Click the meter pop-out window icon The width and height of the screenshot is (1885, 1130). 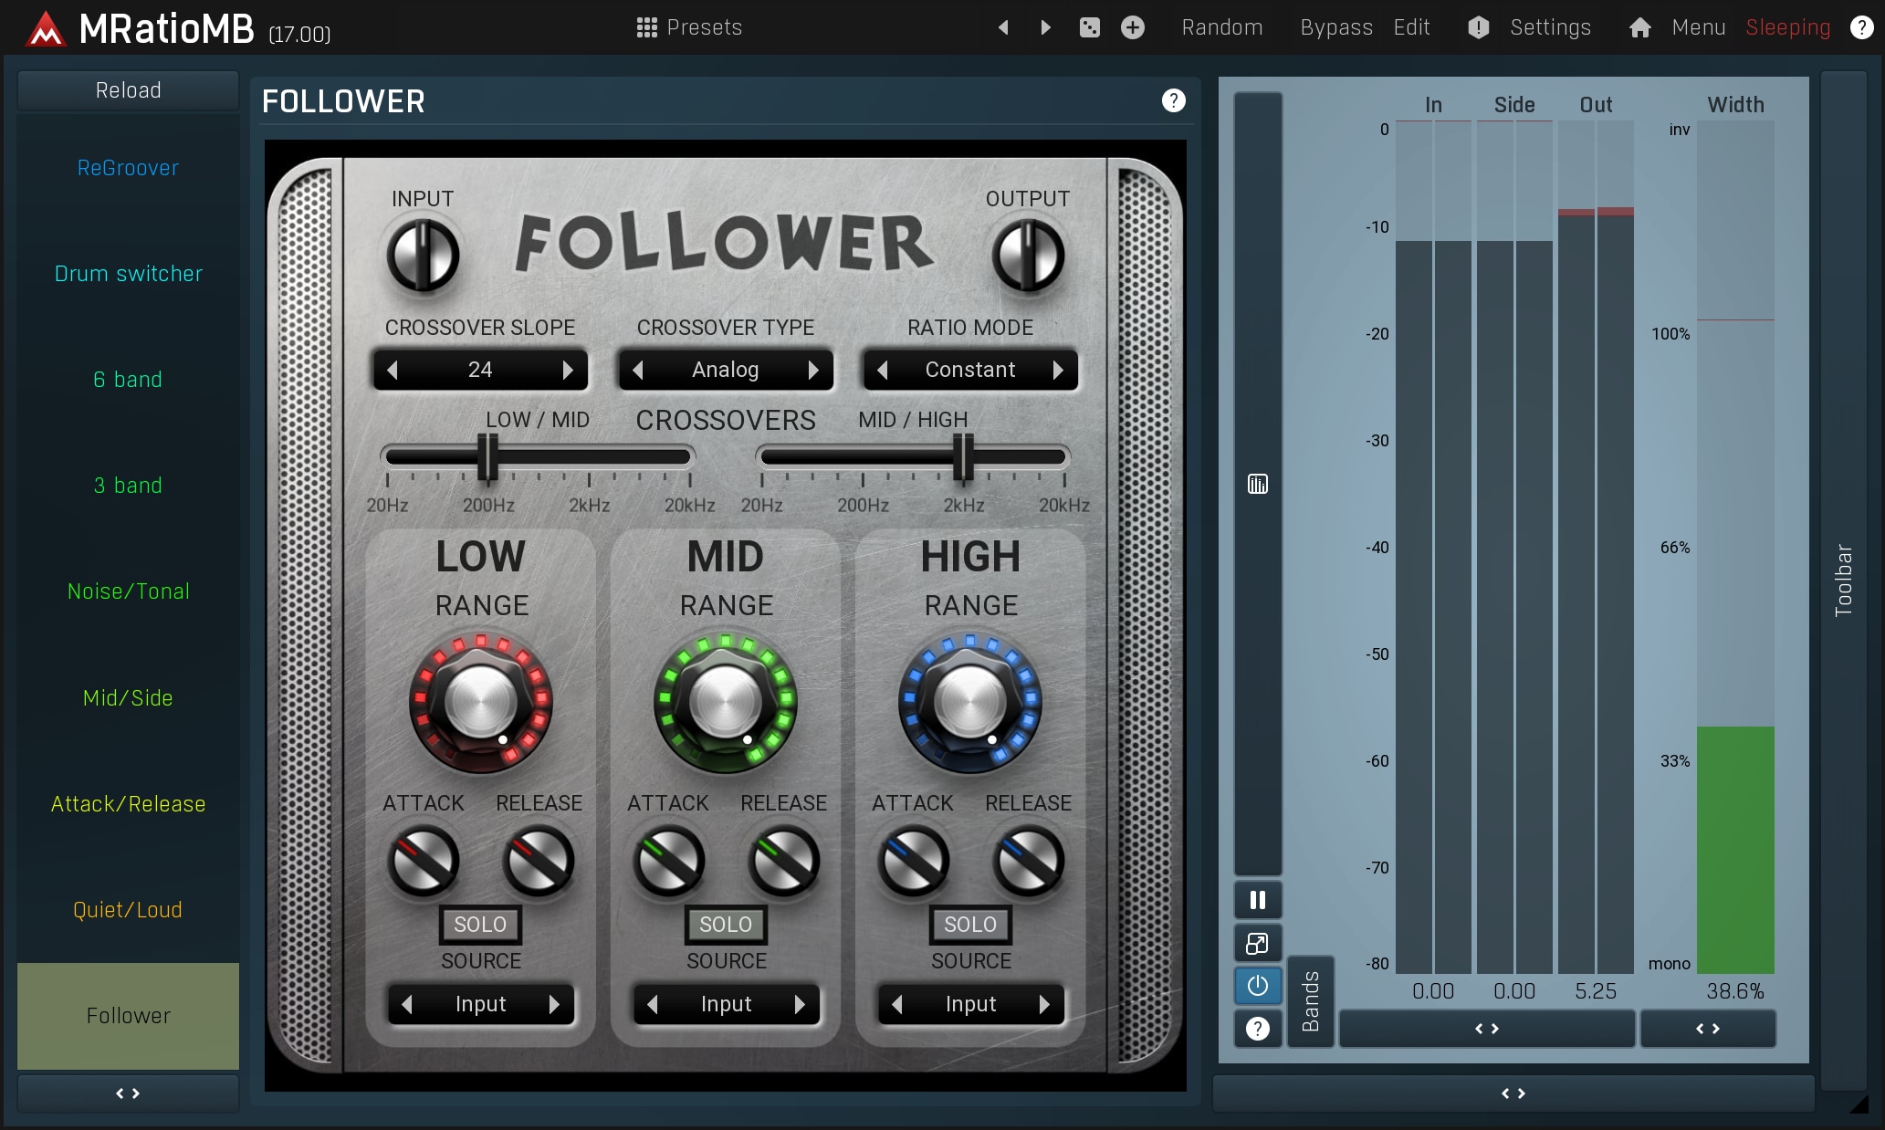tap(1258, 943)
